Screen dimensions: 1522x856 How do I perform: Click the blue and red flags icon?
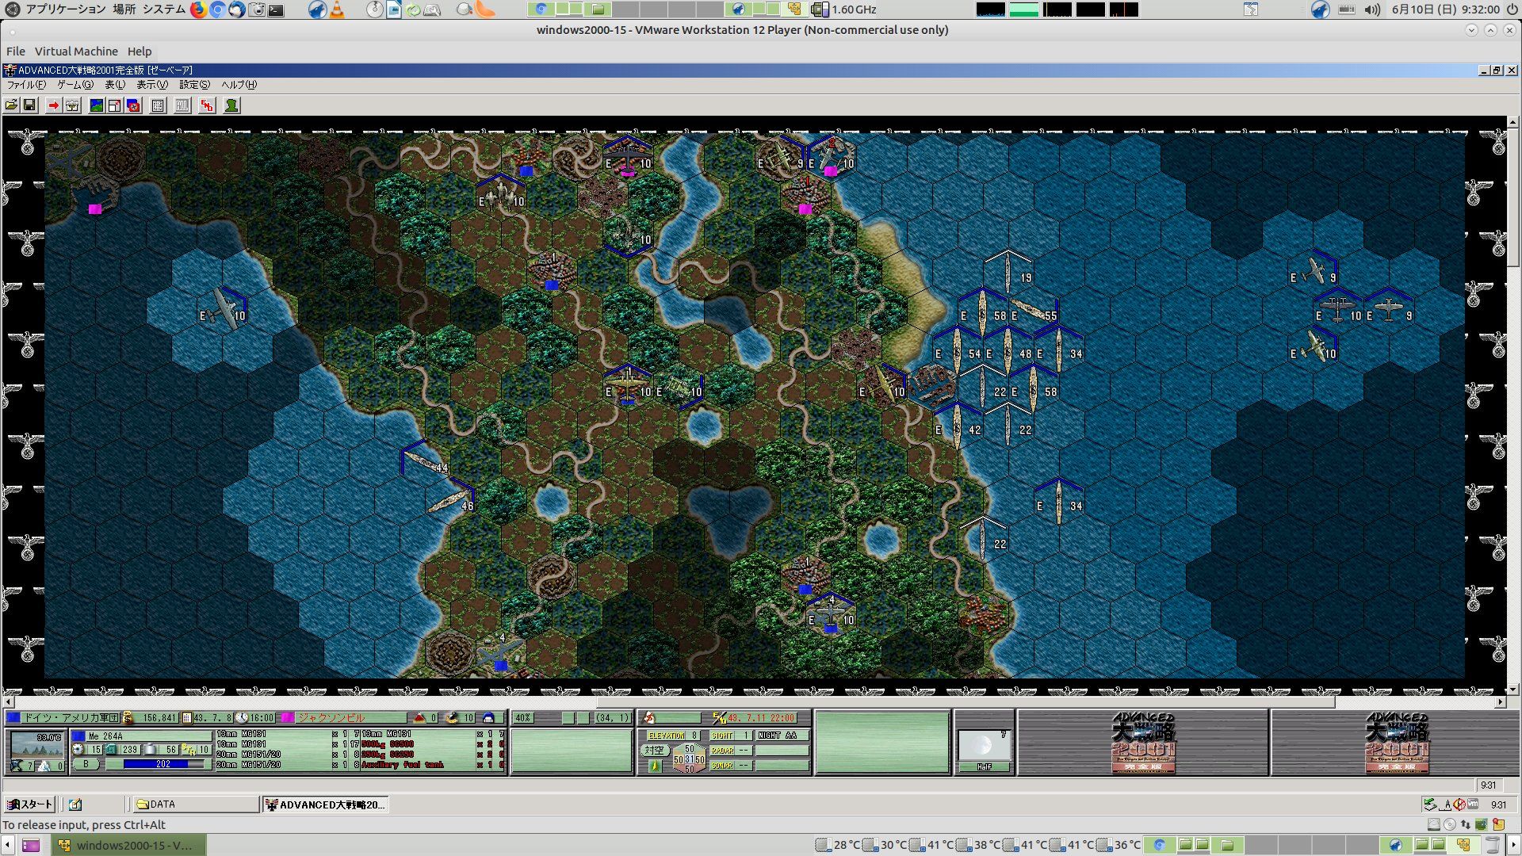tap(133, 105)
